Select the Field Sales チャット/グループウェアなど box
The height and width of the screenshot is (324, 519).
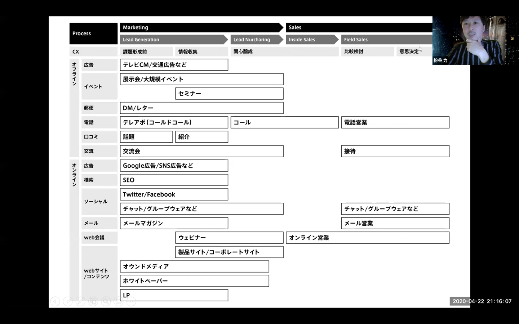395,209
